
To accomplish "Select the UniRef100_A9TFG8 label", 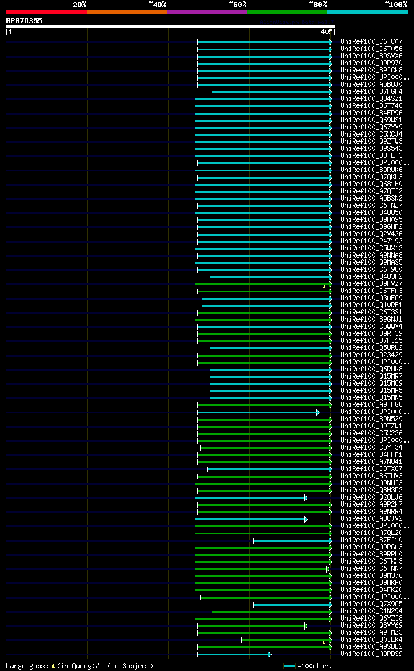I will point(371,405).
